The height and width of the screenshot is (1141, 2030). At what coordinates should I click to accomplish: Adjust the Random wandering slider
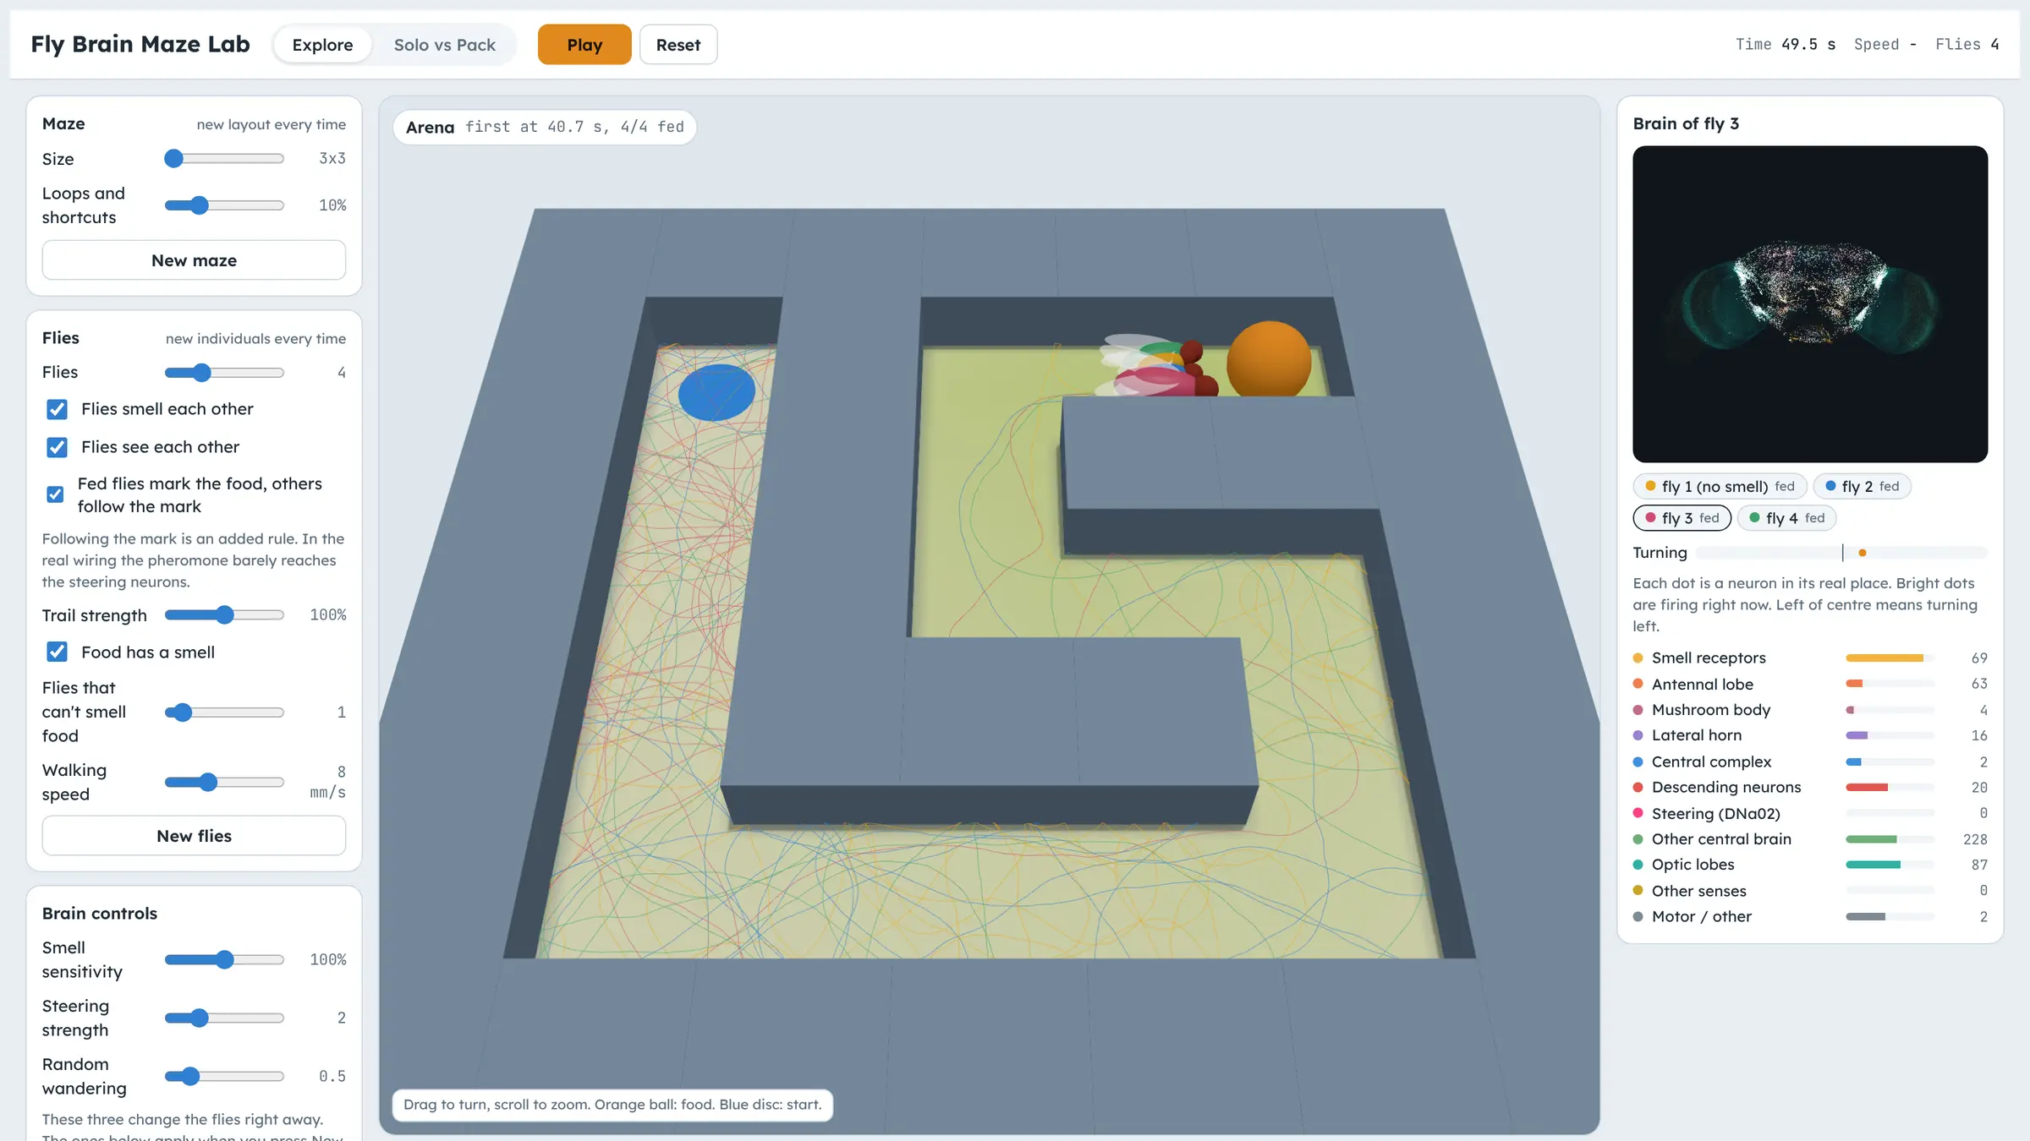[224, 1077]
